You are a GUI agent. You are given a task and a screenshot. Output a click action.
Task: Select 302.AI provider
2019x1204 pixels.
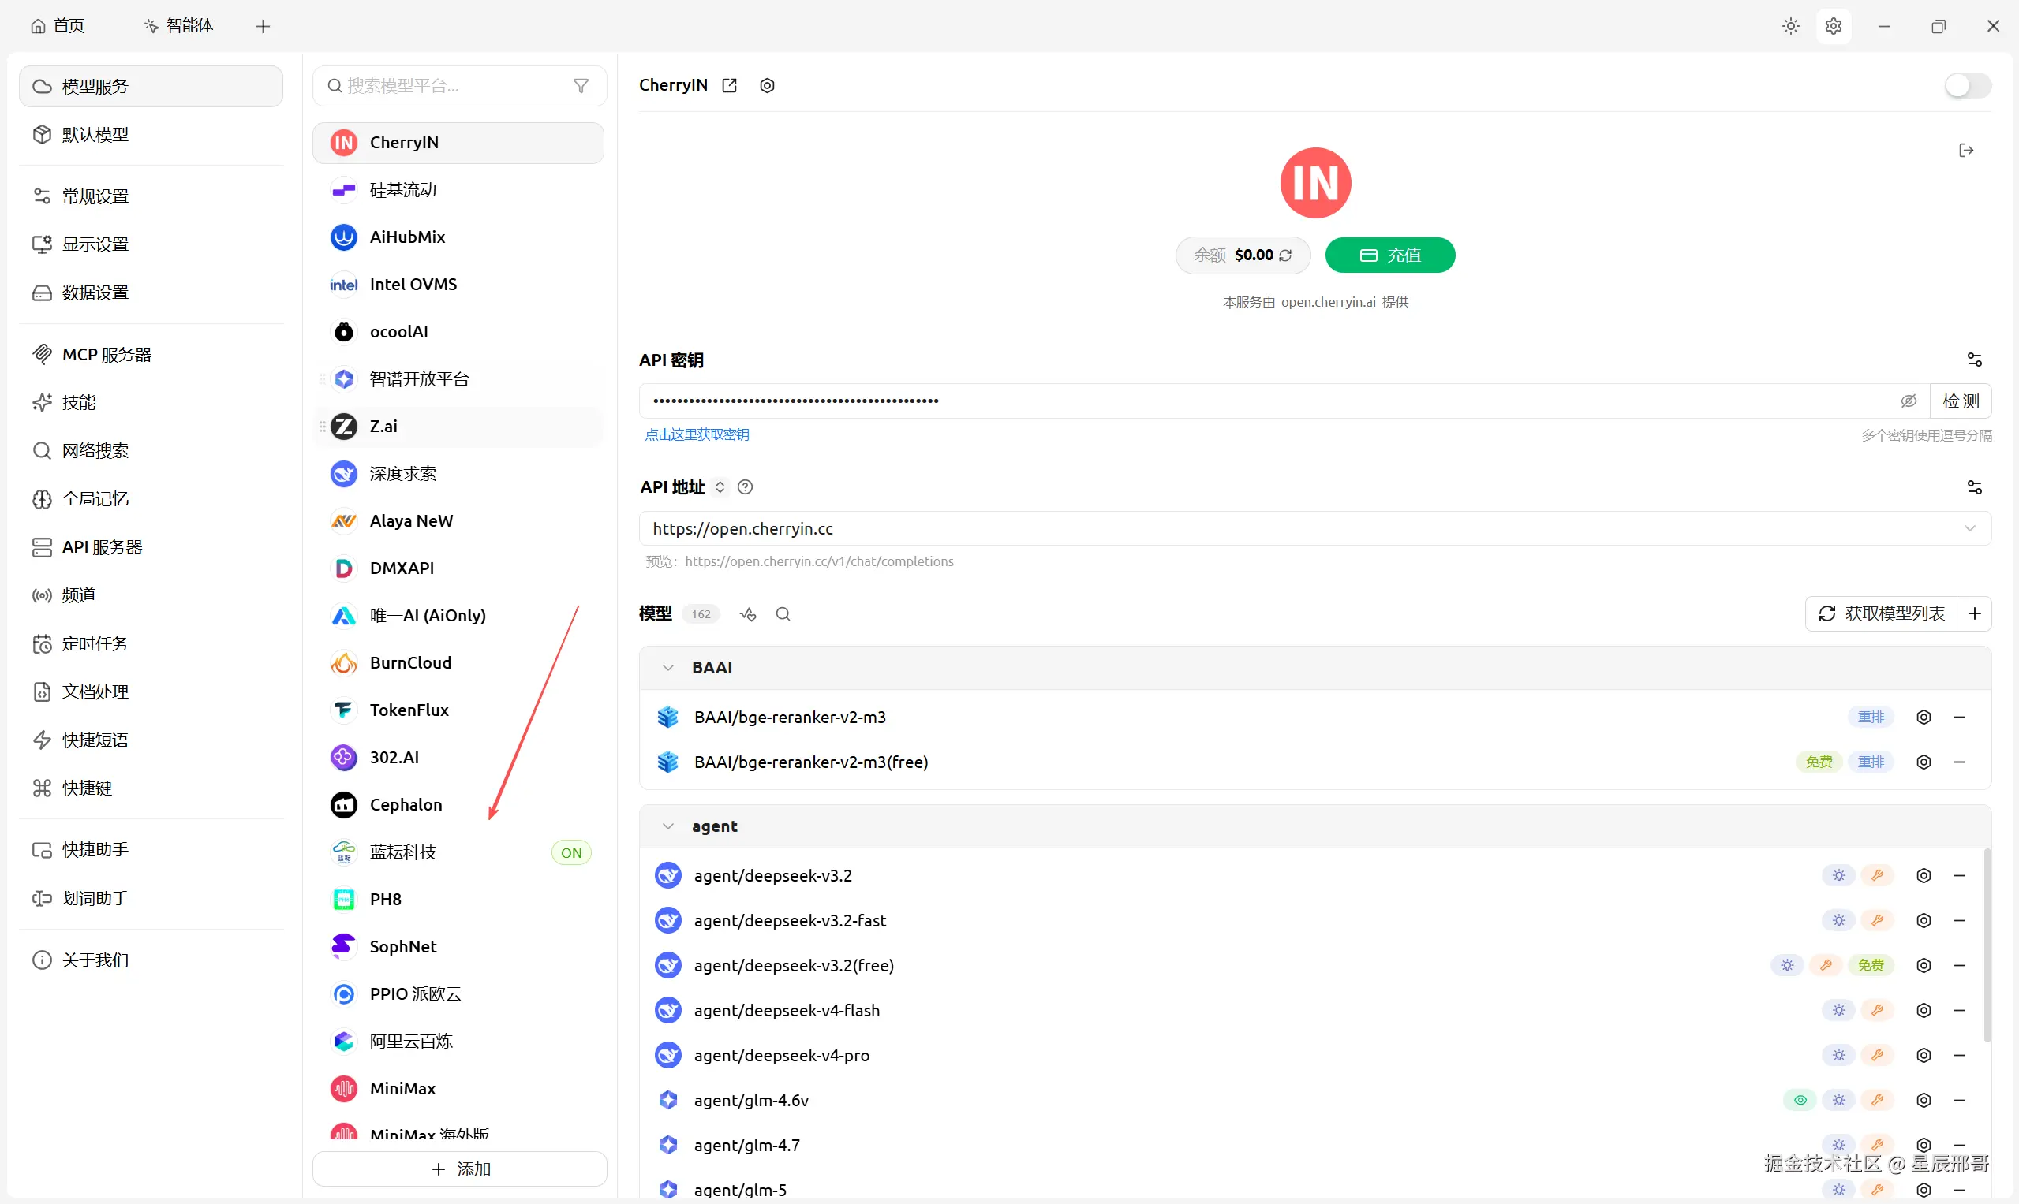(x=458, y=758)
